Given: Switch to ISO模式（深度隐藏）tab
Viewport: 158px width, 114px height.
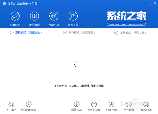Looking at the screenshot, I should [x=79, y=33].
